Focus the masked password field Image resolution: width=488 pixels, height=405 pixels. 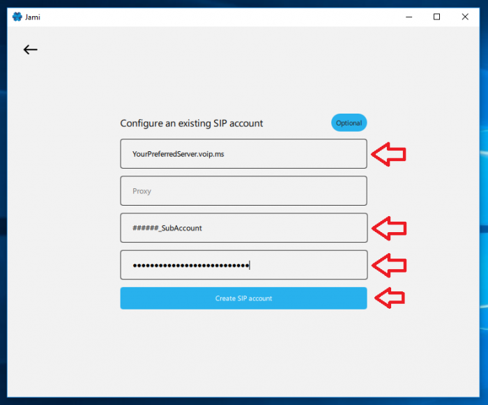(244, 265)
